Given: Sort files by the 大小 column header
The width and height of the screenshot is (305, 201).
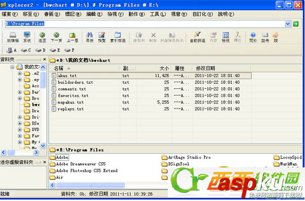Looking at the screenshot, I should pos(154,68).
